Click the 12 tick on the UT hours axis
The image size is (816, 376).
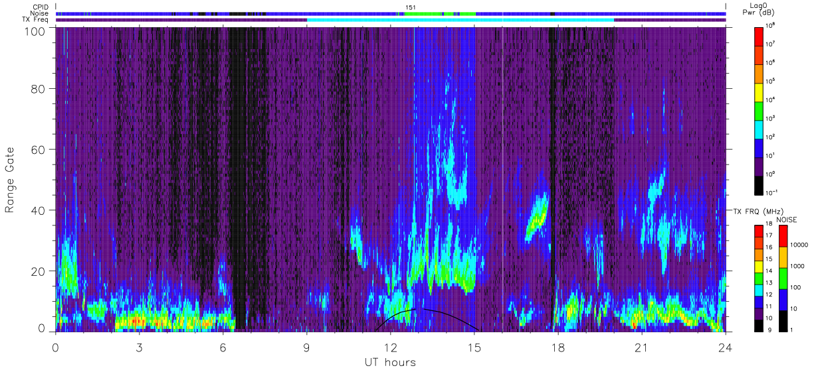(390, 347)
